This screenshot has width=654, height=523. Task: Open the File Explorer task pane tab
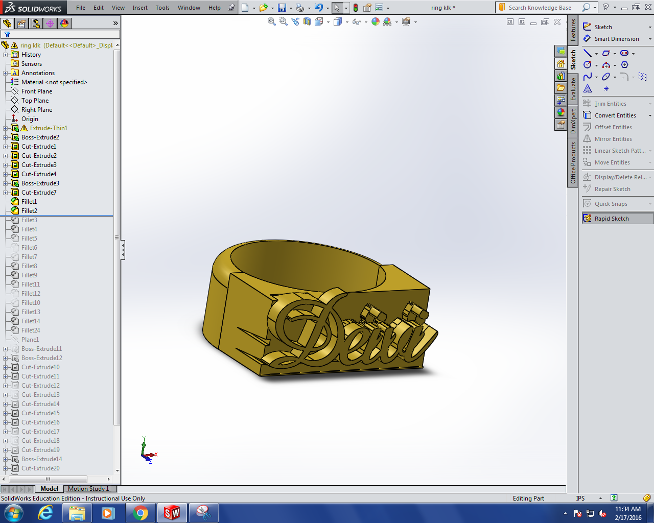click(x=561, y=88)
